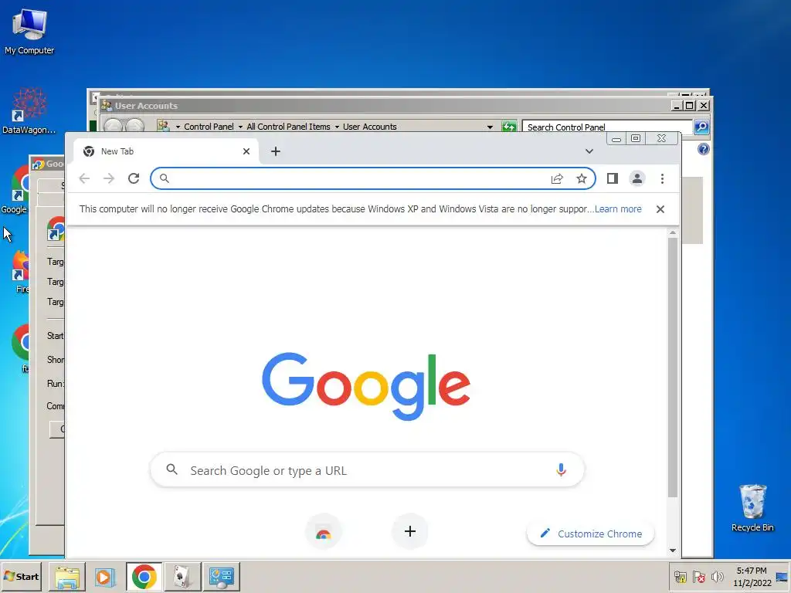
Task: Dismiss the Chrome updates info bar
Action: [x=660, y=209]
